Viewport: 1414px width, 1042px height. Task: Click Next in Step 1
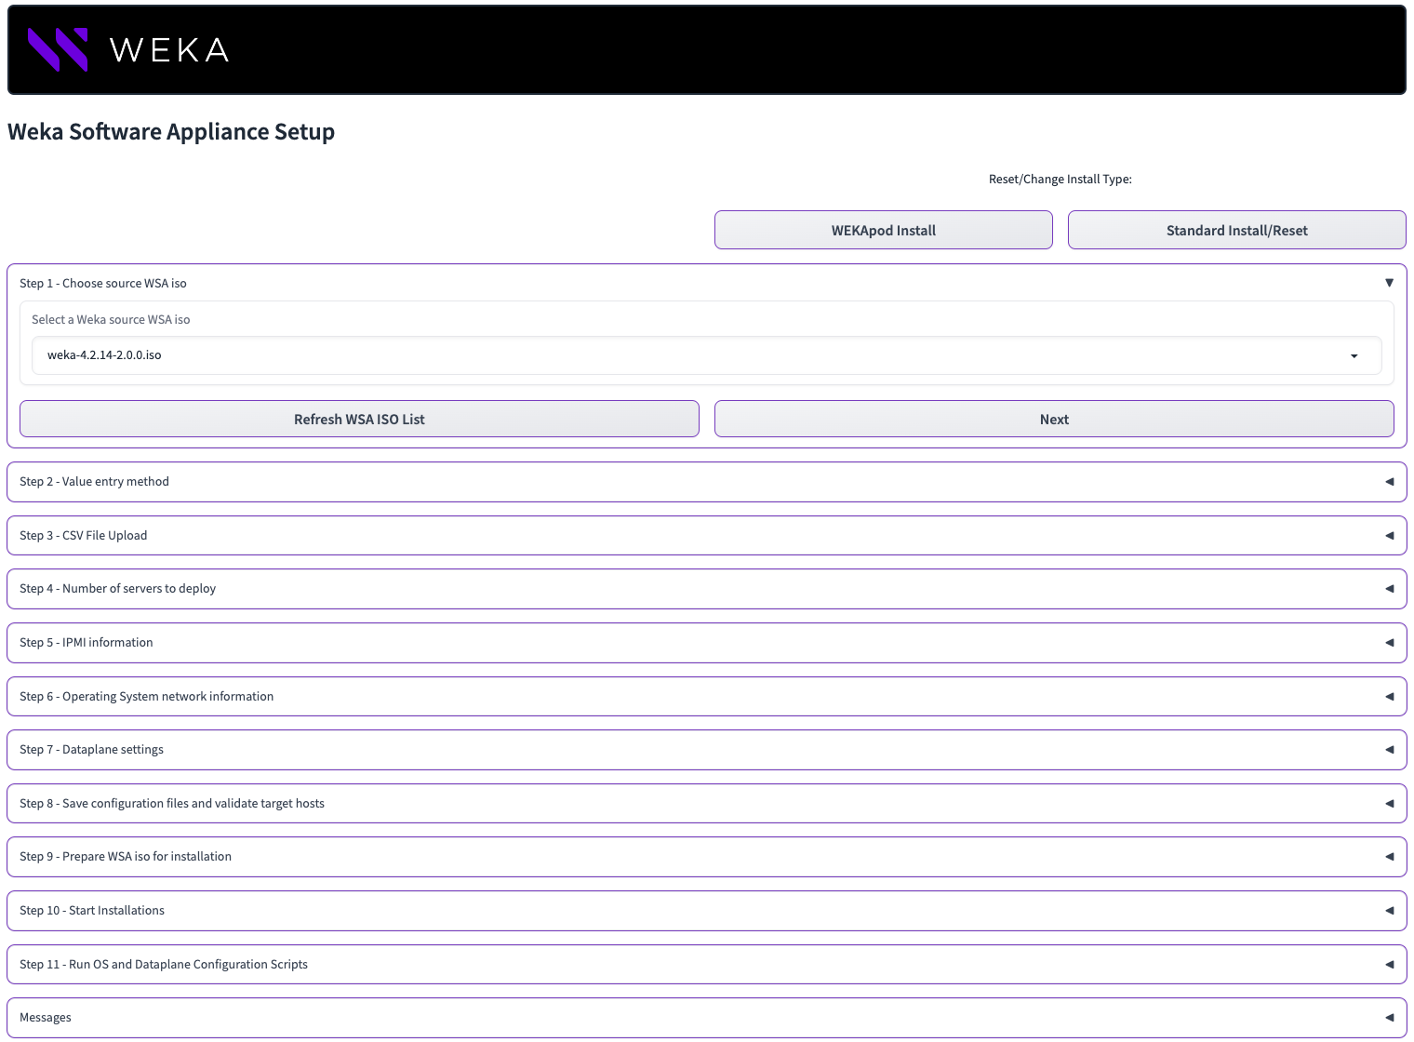coord(1054,420)
